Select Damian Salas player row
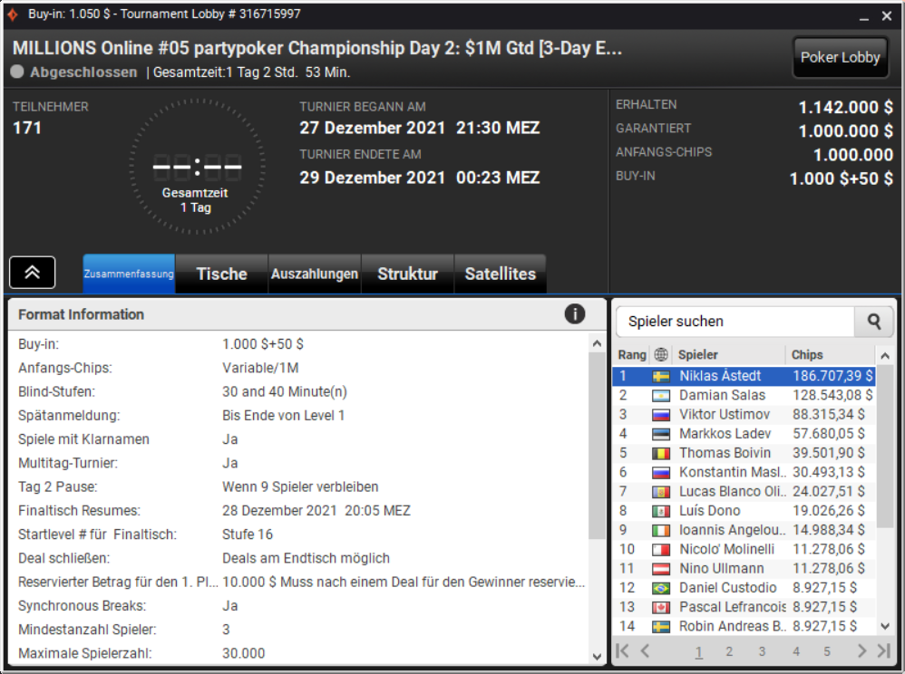 [x=744, y=395]
